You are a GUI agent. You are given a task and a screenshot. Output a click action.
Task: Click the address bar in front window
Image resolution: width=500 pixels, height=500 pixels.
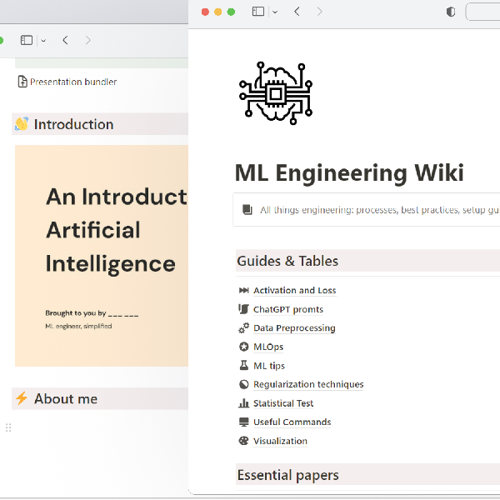[x=482, y=12]
